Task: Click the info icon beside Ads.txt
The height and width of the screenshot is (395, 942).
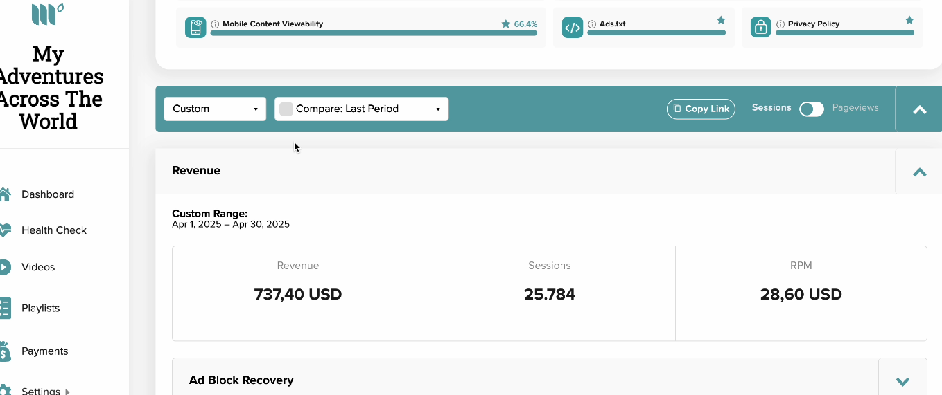Action: (x=592, y=24)
